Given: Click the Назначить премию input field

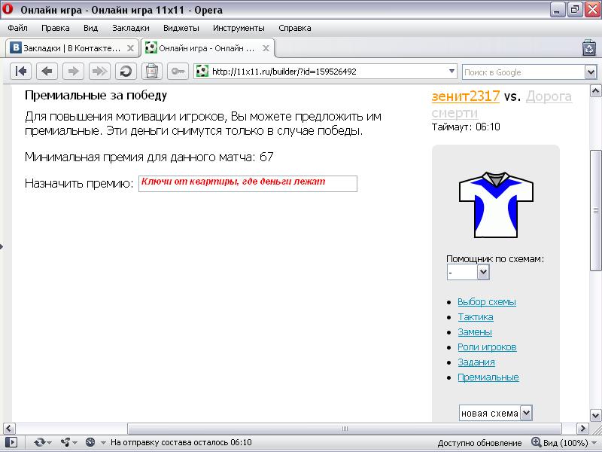Looking at the screenshot, I should (x=248, y=184).
